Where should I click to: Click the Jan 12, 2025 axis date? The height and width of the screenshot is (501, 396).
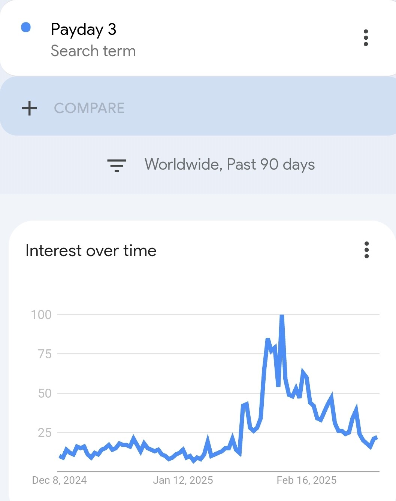pos(183,480)
